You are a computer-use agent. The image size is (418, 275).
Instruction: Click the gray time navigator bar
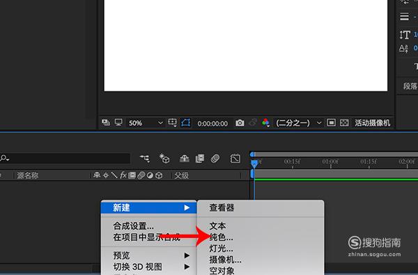click(336, 154)
